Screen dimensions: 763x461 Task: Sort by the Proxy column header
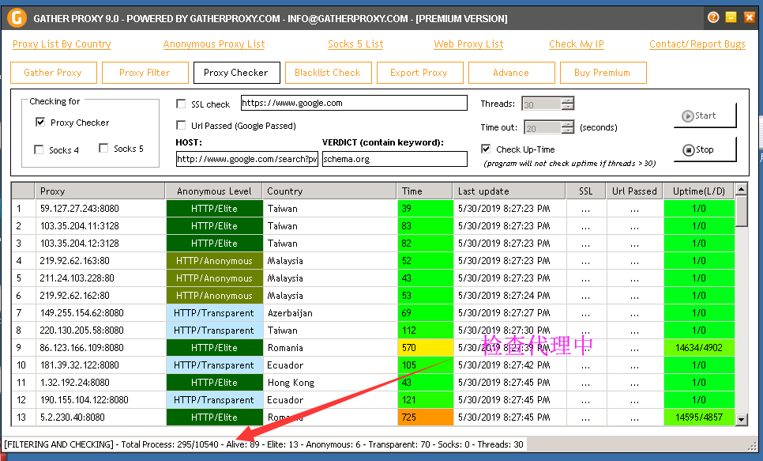tap(100, 191)
